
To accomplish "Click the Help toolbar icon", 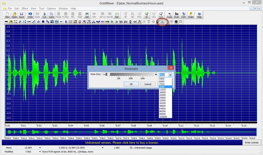I will (199, 15).
